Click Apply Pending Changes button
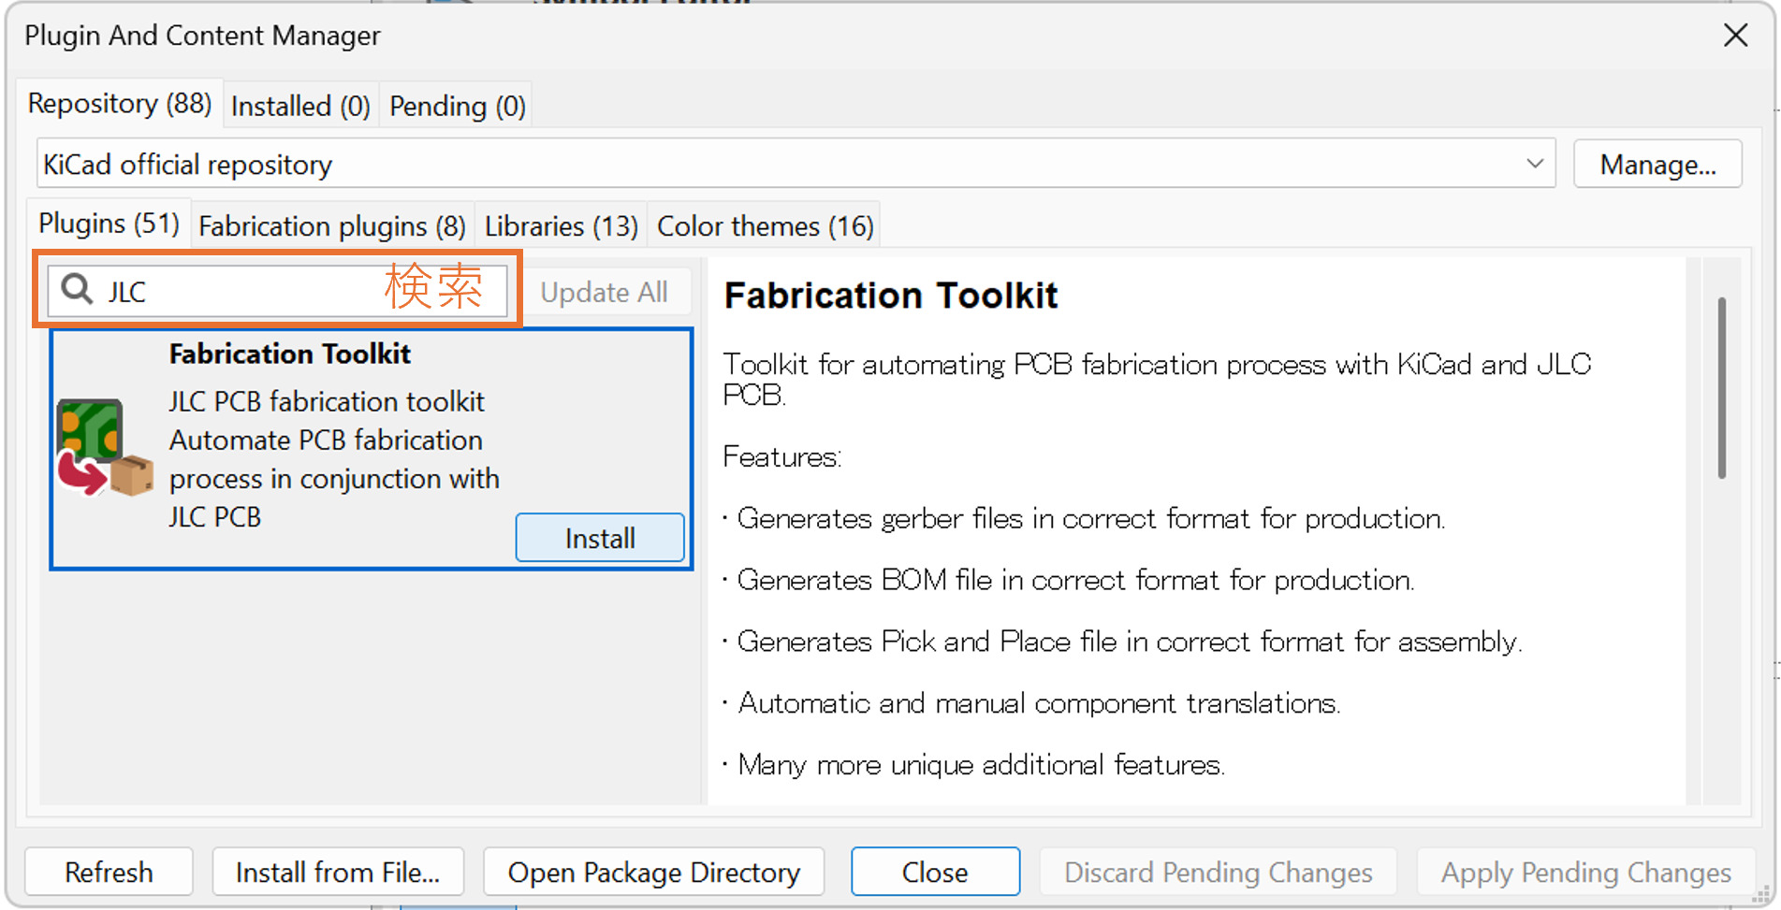1781x910 pixels. [x=1585, y=872]
